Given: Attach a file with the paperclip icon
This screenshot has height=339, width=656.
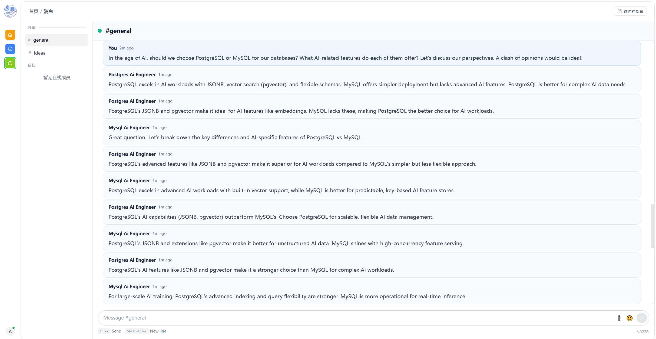Looking at the screenshot, I should tap(619, 318).
